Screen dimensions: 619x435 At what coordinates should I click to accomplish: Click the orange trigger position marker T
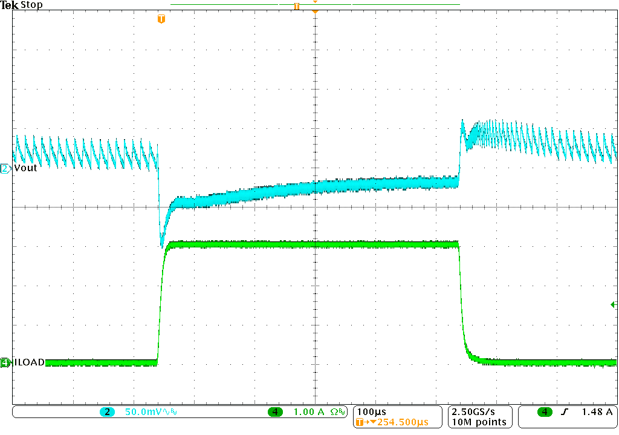pyautogui.click(x=161, y=19)
